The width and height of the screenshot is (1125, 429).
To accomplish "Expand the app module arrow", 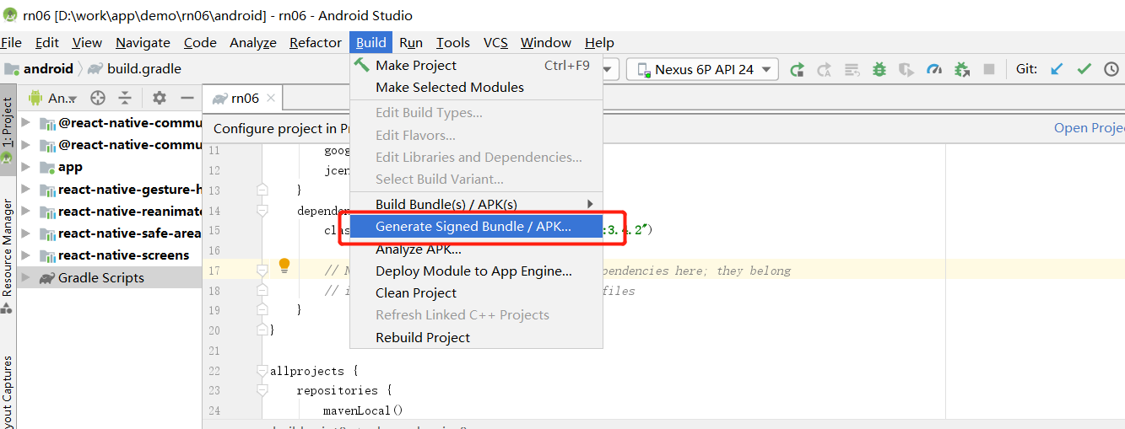I will (x=25, y=167).
